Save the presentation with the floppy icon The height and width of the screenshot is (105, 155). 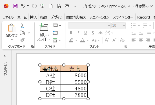15,6
